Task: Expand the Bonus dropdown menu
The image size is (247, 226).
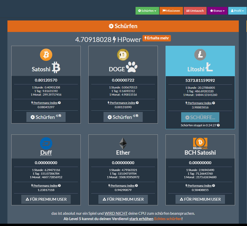Action: [x=217, y=11]
